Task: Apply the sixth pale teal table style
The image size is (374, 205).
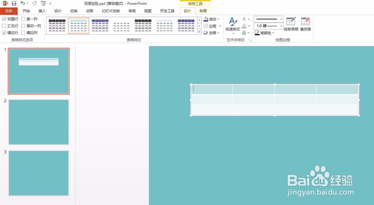Action: [165, 25]
